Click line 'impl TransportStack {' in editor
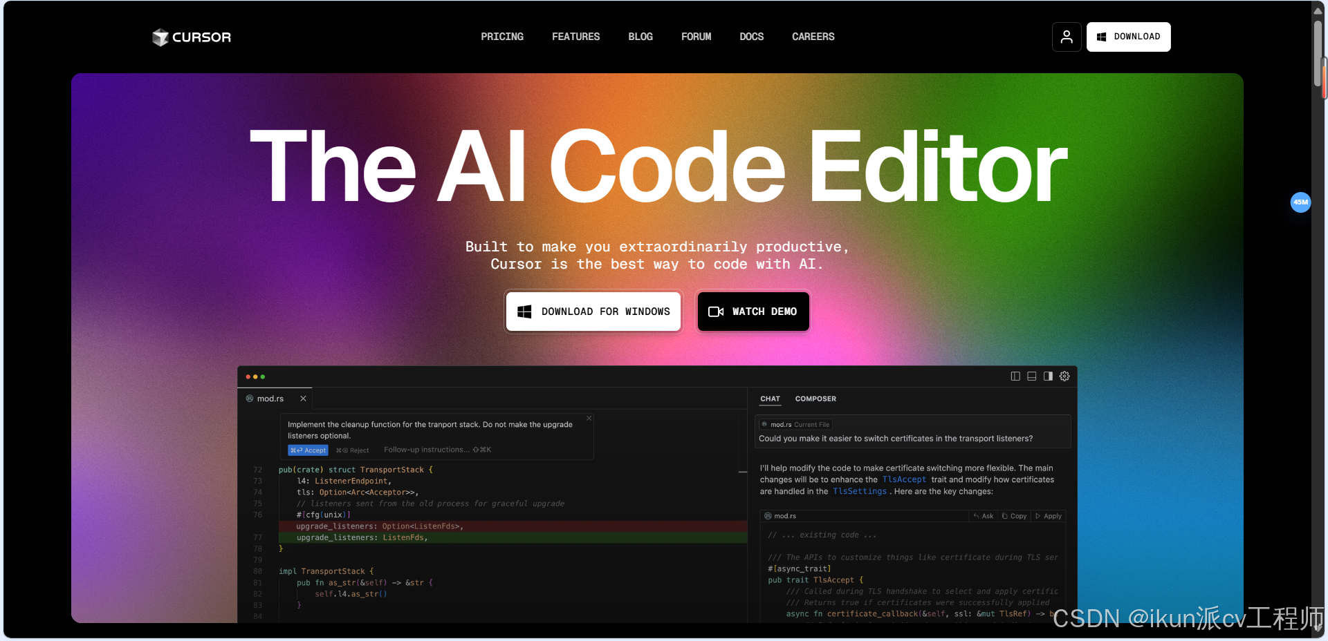Screen dimensions: 1328x641 coord(326,571)
